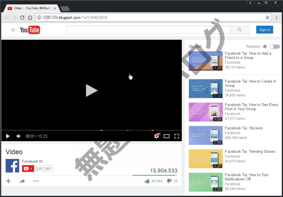The image size is (283, 197).
Task: Enter full screen mode
Action: pyautogui.click(x=177, y=136)
